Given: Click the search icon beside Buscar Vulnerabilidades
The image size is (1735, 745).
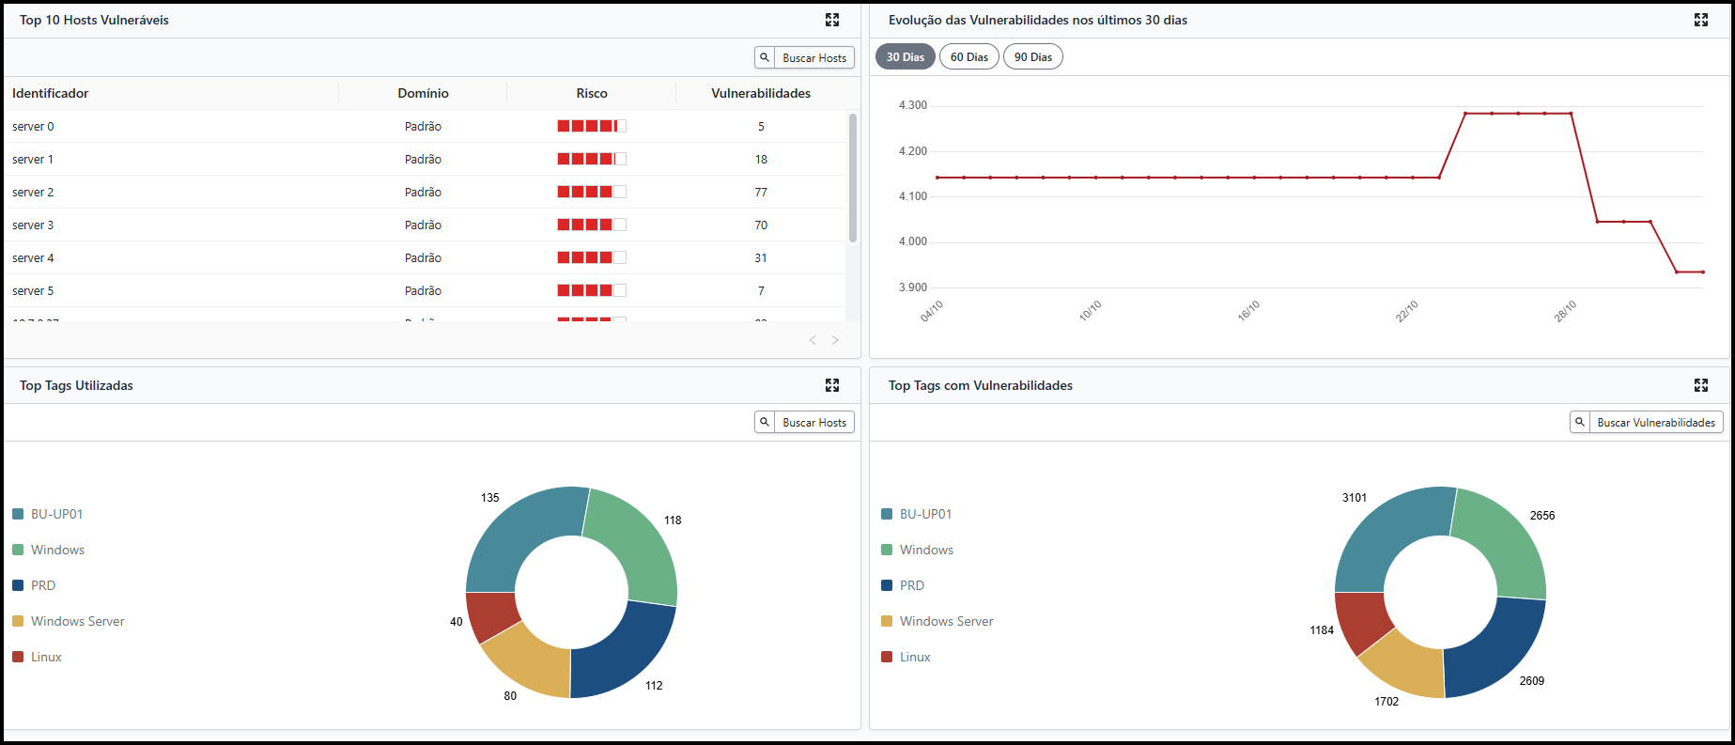Looking at the screenshot, I should (x=1580, y=422).
